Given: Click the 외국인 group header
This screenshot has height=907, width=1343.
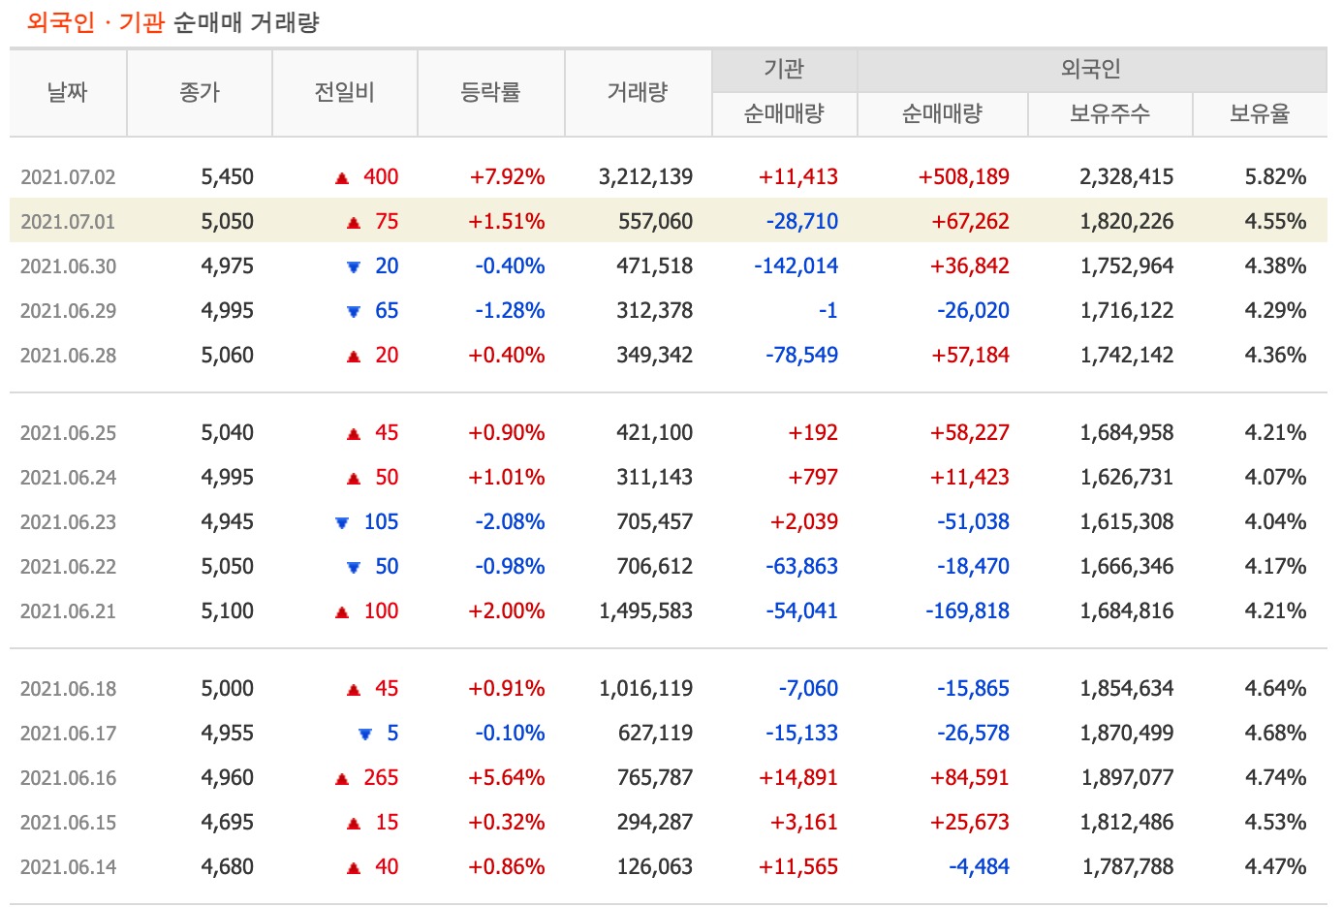Looking at the screenshot, I should click(x=1091, y=70).
